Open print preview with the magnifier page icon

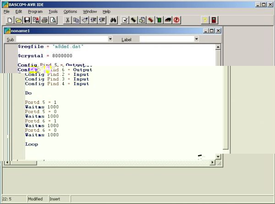pos(53,20)
